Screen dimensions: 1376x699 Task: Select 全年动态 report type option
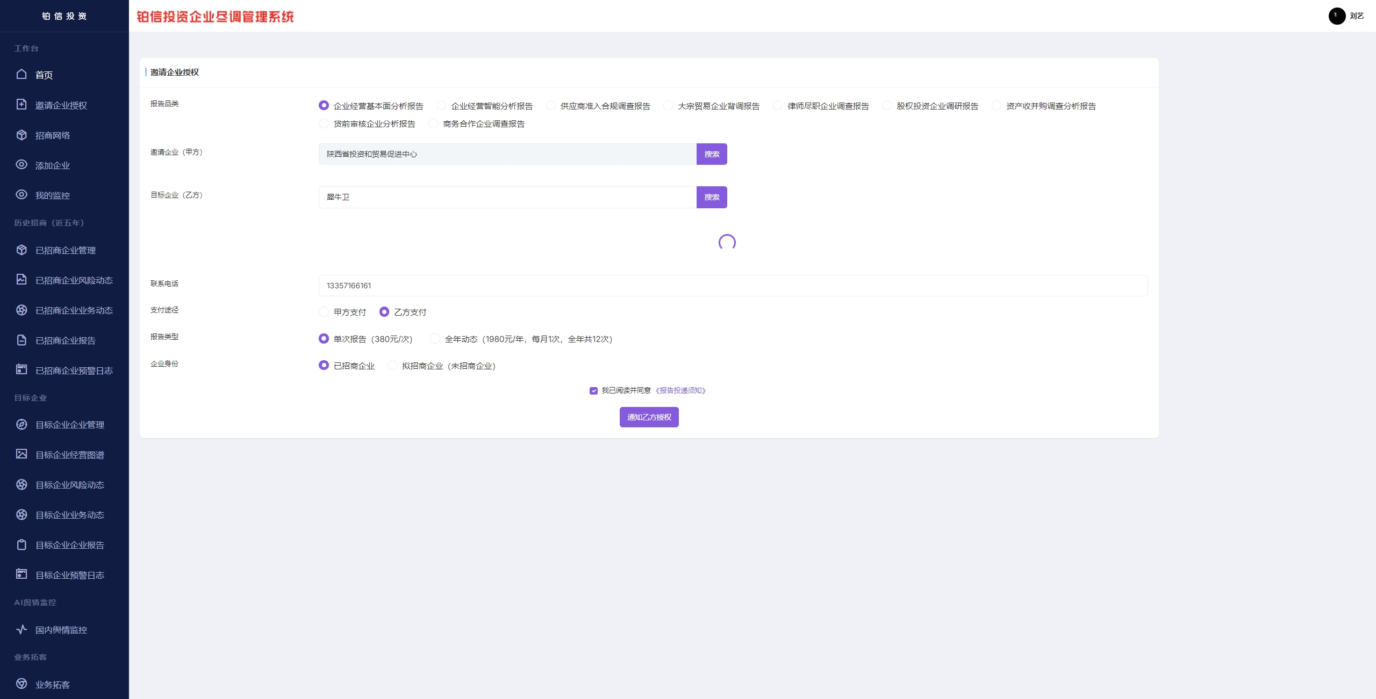(x=435, y=338)
